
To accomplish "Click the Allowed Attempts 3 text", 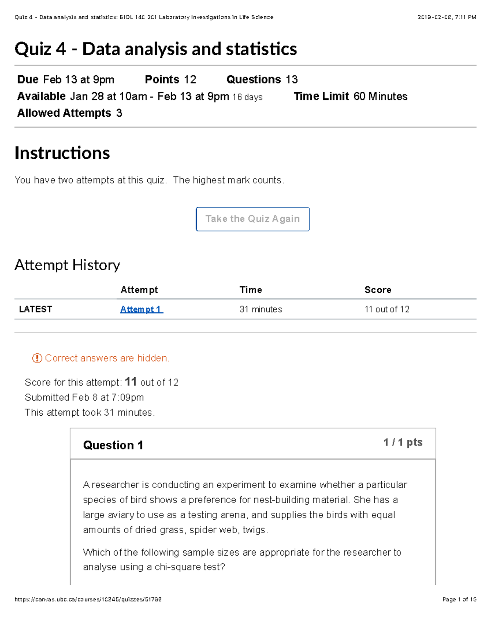I will [x=70, y=113].
